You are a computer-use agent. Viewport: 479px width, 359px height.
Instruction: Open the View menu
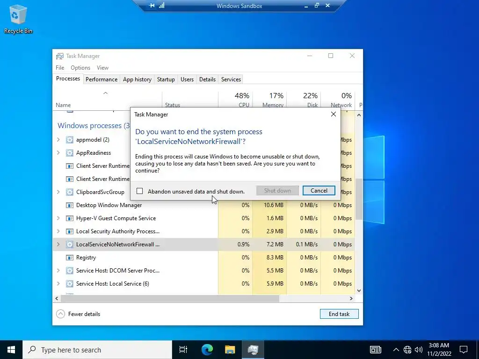click(102, 67)
